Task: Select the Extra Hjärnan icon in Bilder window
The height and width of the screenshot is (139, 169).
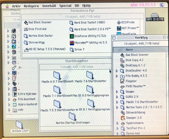Action: coord(15,94)
